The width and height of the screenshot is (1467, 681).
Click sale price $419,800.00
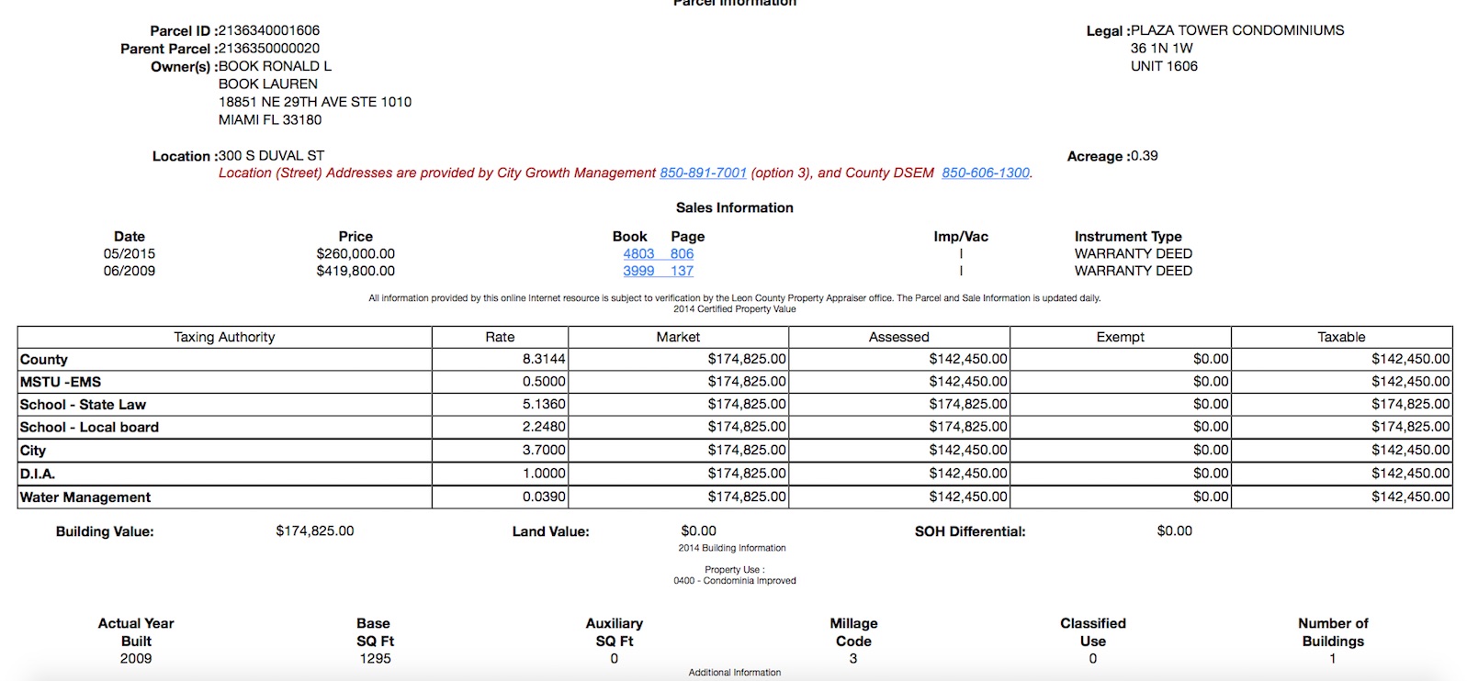click(355, 271)
